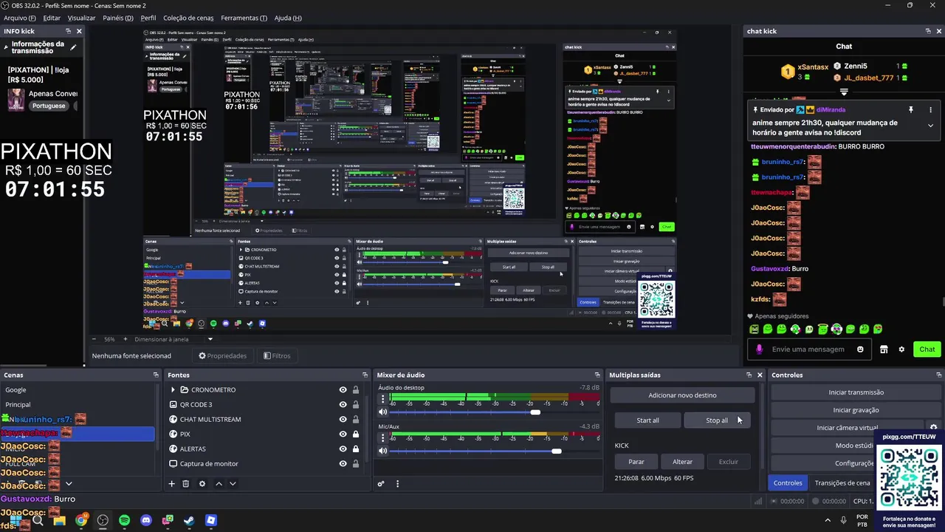This screenshot has width=945, height=532.
Task: Open Arquivo menu
Action: pyautogui.click(x=20, y=18)
